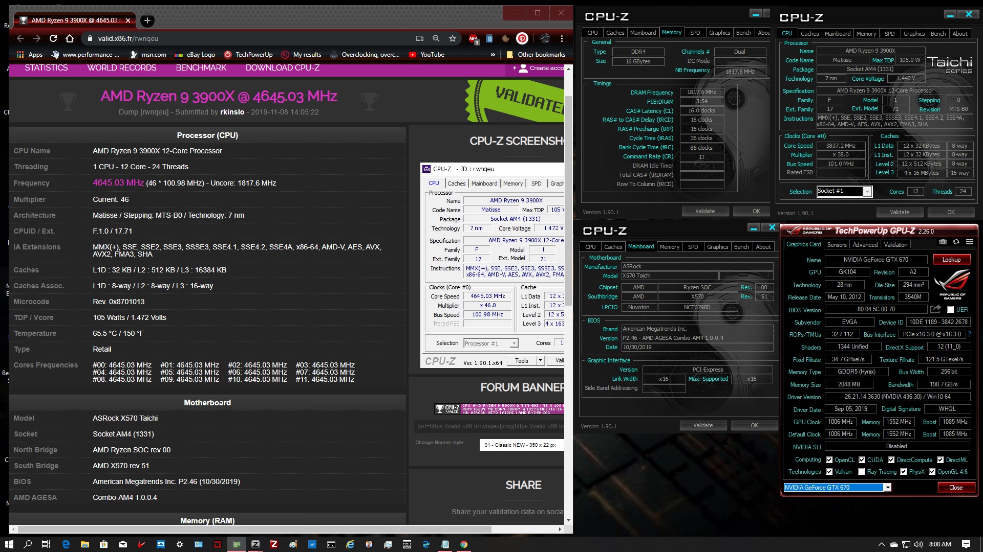Open the NVIDIA GeForce GTX 670 dropdown
Screen dimensions: 983x552
click(x=888, y=488)
